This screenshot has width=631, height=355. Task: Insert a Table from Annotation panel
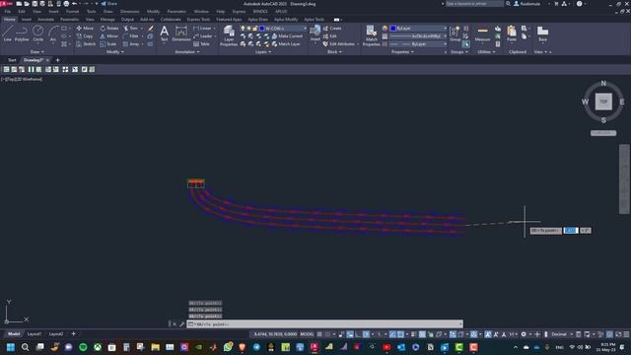(201, 43)
